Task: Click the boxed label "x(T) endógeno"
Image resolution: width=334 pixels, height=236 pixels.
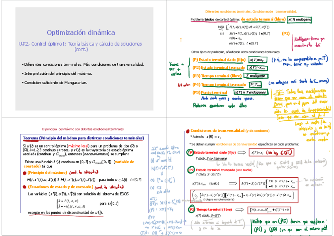Action: (x=299, y=20)
